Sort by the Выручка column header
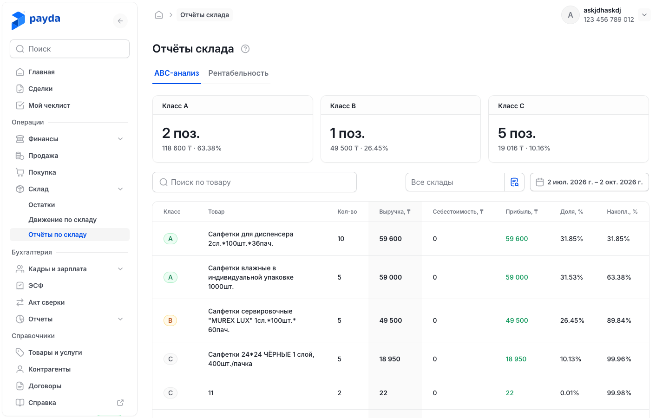 point(395,212)
